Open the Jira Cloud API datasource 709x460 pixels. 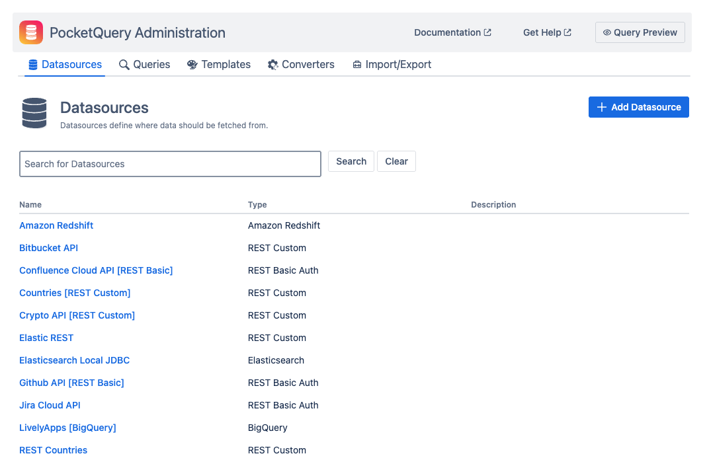[x=50, y=405]
